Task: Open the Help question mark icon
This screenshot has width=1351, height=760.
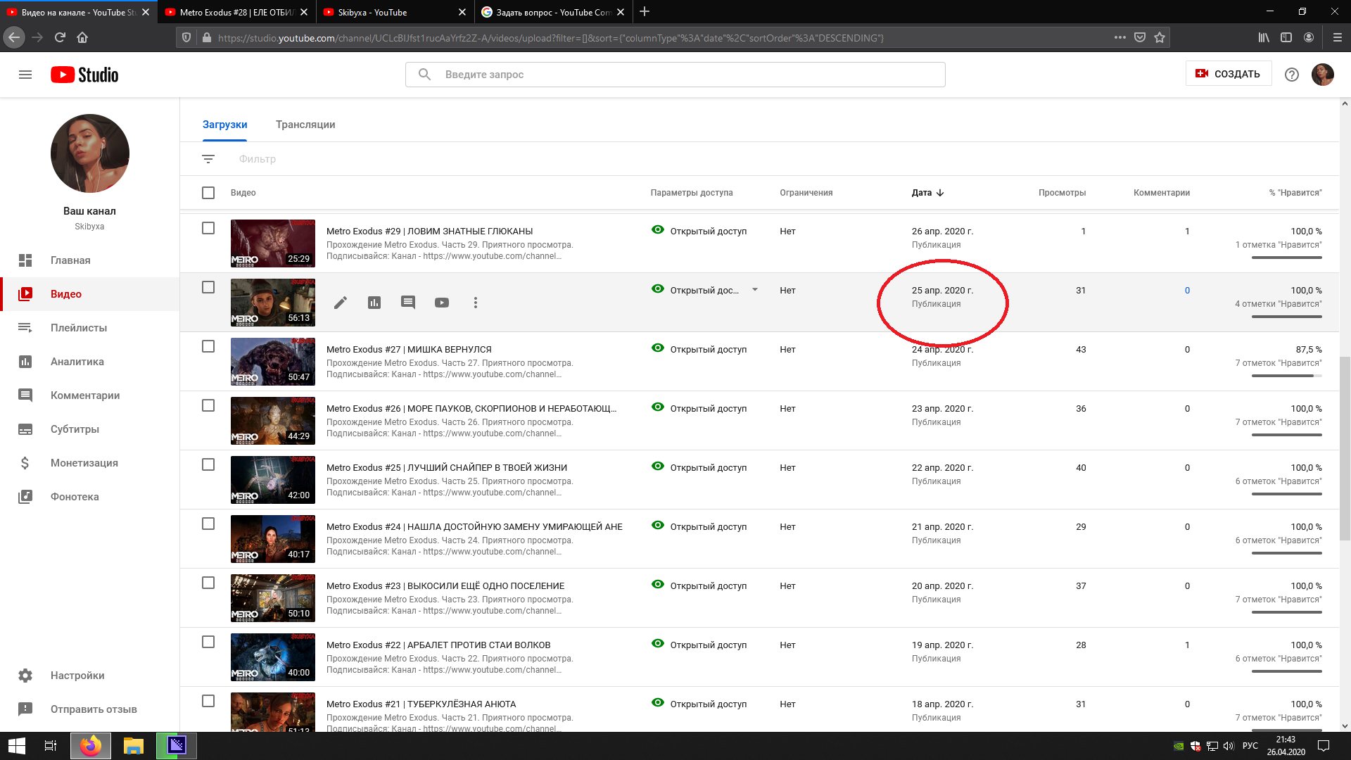Action: coord(1292,75)
